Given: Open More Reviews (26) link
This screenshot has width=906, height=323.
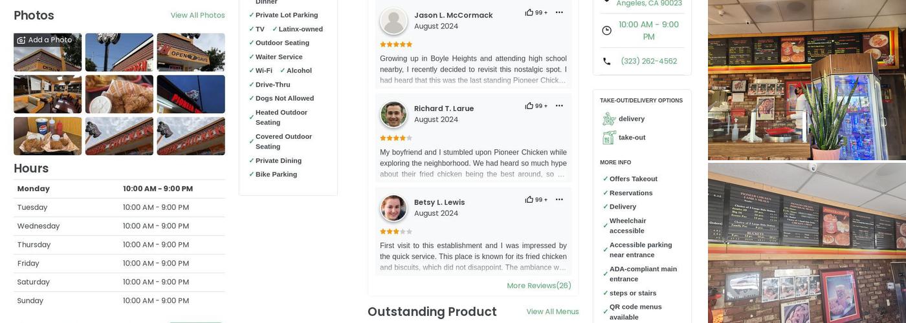Looking at the screenshot, I should tap(538, 286).
